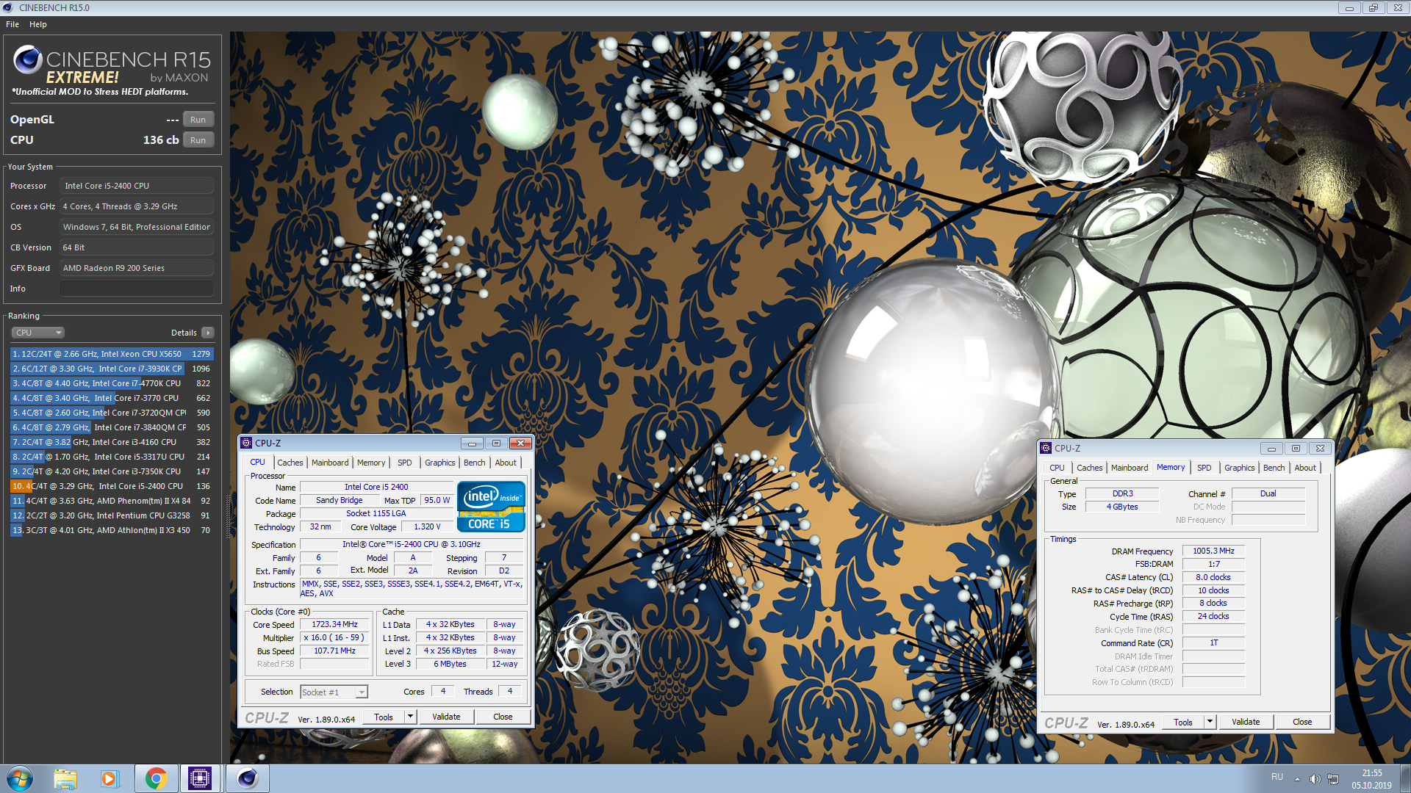This screenshot has width=1411, height=793.
Task: Click Tools button in left CPU-Z
Action: point(384,717)
